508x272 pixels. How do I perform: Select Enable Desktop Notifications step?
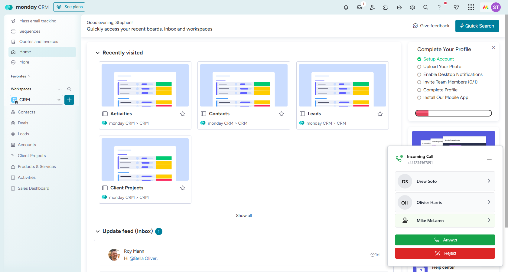(x=453, y=74)
